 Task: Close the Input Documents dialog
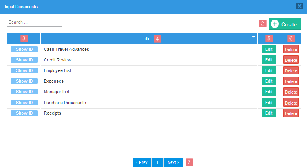pyautogui.click(x=299, y=7)
